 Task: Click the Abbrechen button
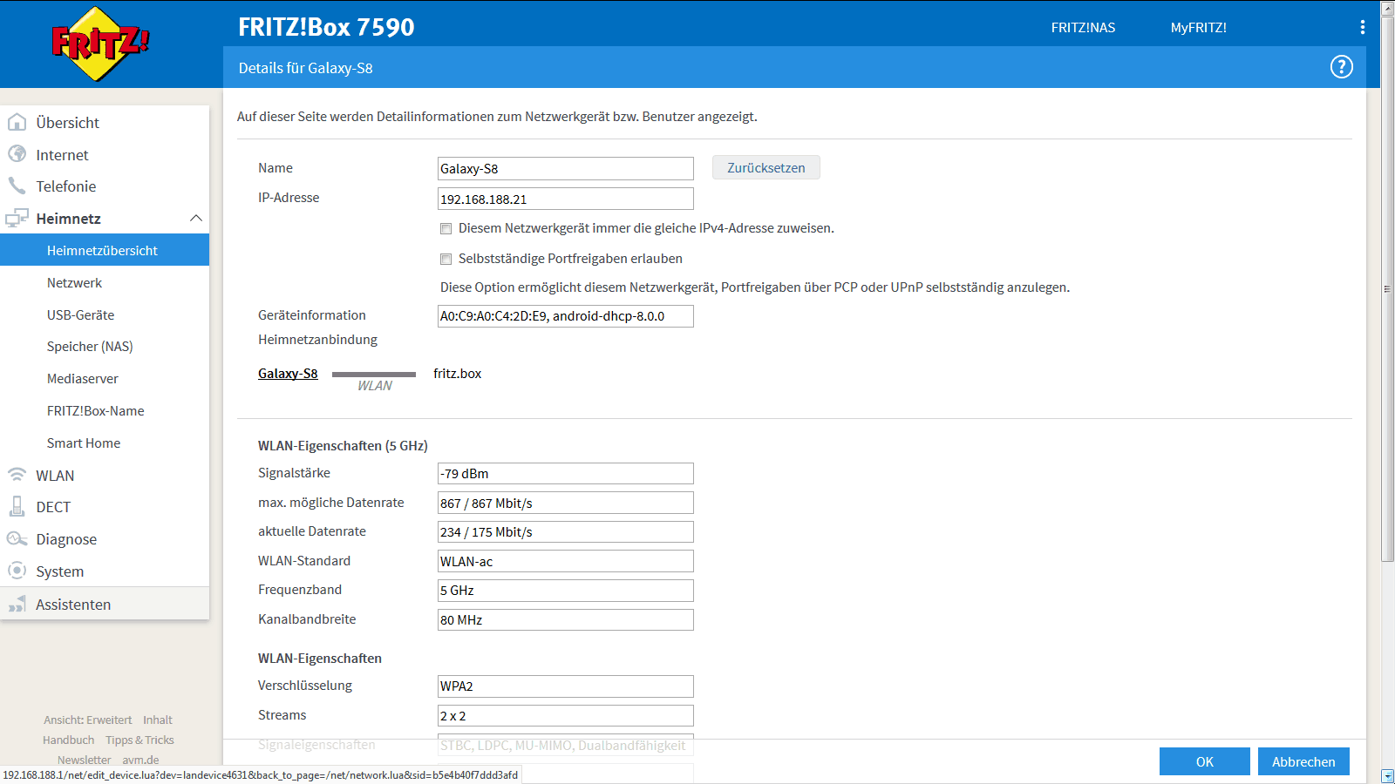pyautogui.click(x=1303, y=761)
